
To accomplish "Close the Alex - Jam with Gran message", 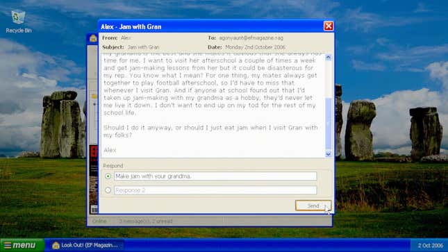I will [x=329, y=26].
